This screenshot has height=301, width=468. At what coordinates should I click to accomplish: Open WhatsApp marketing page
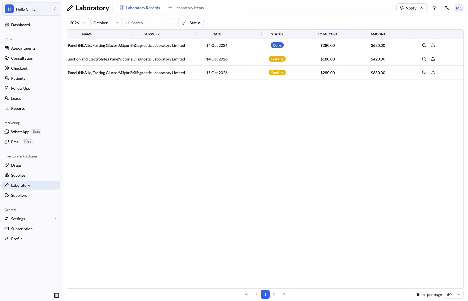coord(31,132)
